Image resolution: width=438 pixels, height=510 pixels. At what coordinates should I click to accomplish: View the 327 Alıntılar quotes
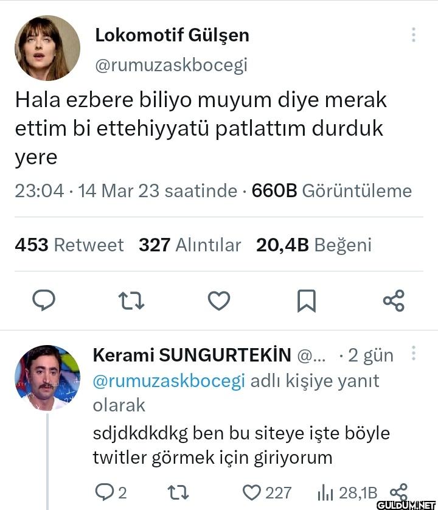190,245
